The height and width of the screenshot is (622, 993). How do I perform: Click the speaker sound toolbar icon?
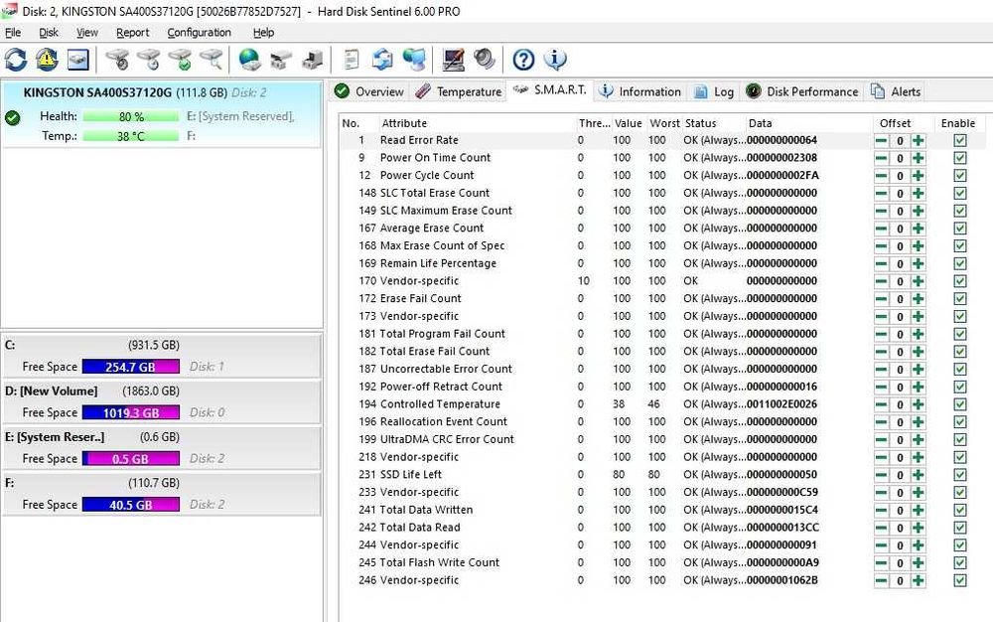point(485,61)
